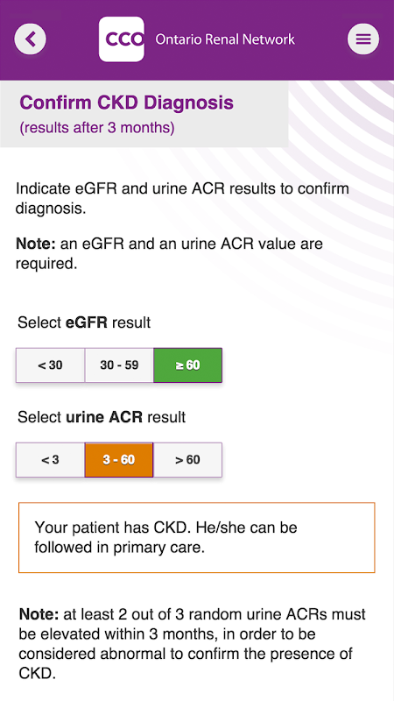Viewport: 394px width, 701px height.
Task: Select eGFR result 30 - 59
Action: coord(119,365)
